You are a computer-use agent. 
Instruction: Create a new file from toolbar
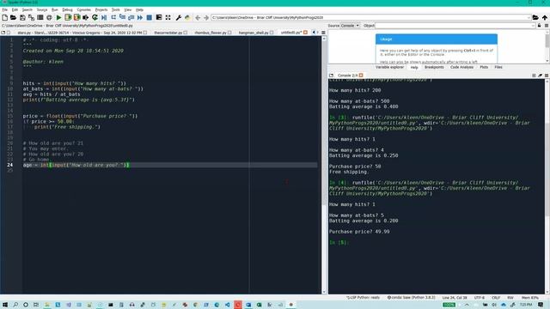tap(4, 17)
